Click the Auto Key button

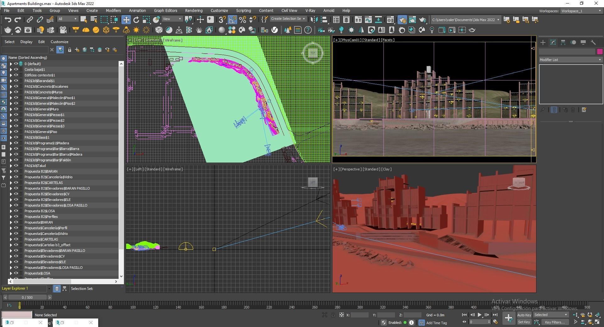(524, 315)
